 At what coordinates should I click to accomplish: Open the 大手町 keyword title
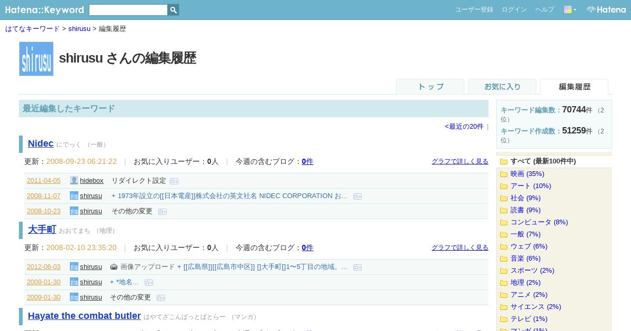point(42,230)
